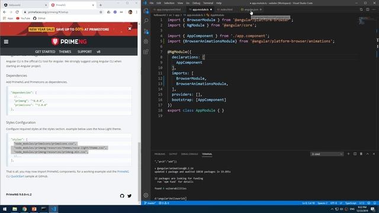Open notifications bell in VS Code status bar
The image size is (379, 213).
coord(375,203)
